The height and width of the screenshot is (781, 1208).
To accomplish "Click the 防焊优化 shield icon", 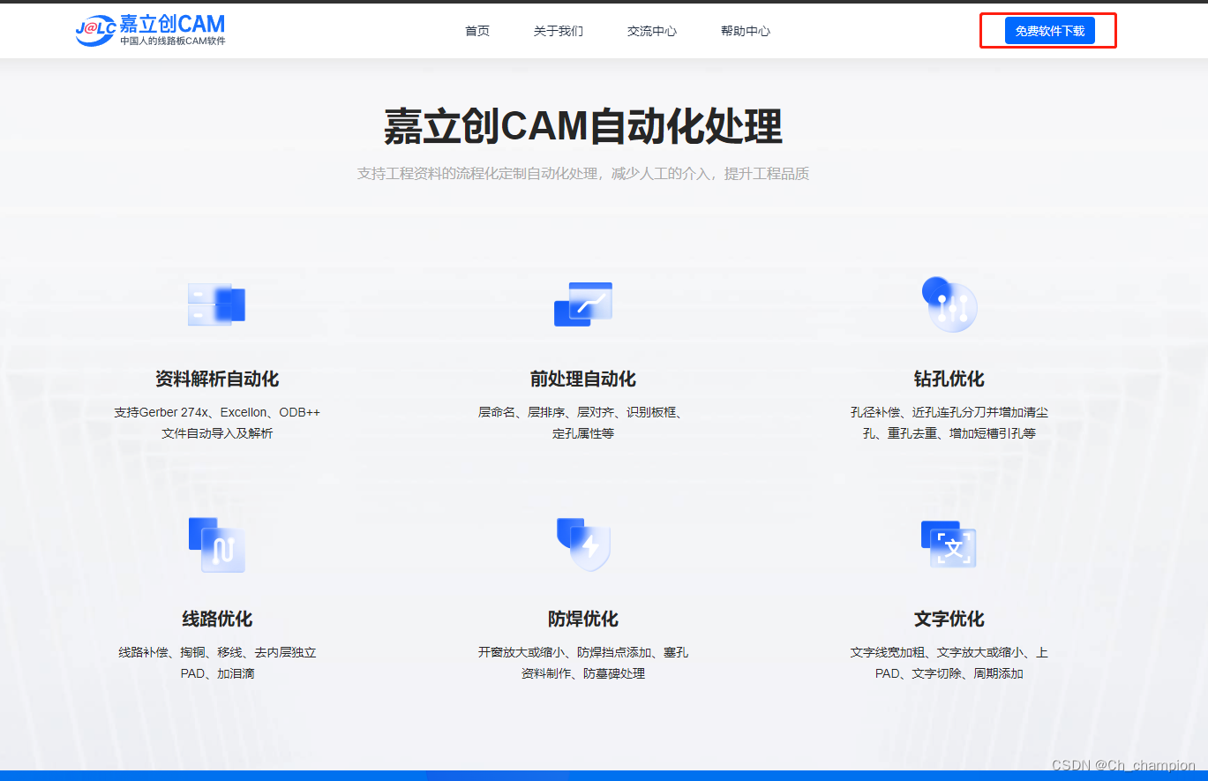I will click(x=582, y=544).
